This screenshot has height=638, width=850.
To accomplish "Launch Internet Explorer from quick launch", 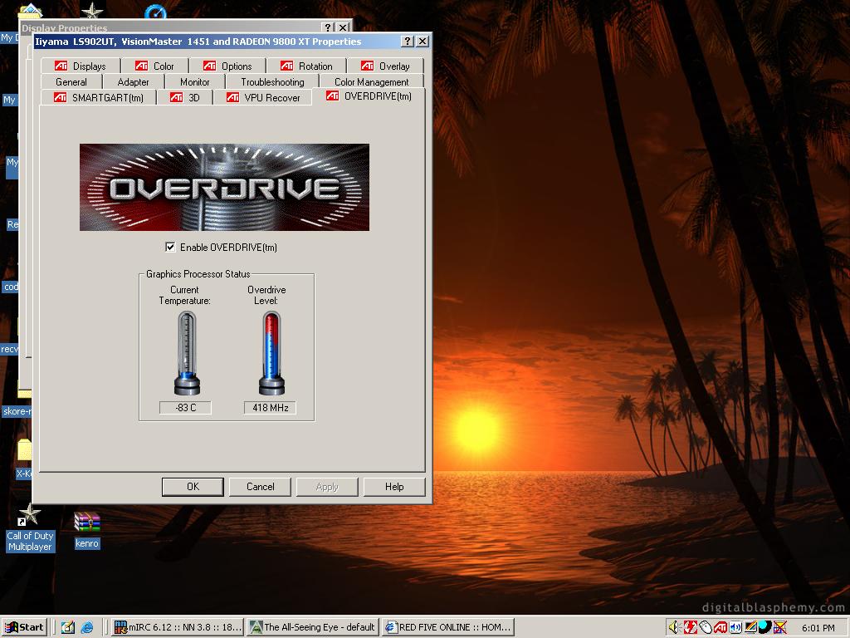I will pyautogui.click(x=86, y=628).
